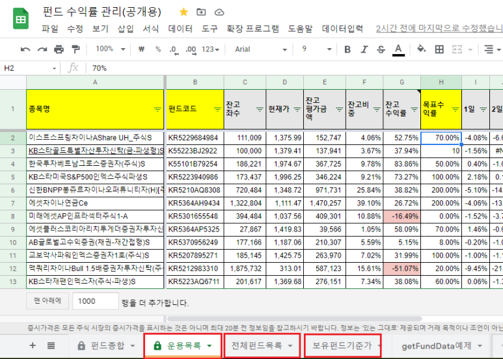Switch to the getFundData예제 sheet tab
The height and width of the screenshot is (359, 503).
(x=442, y=346)
